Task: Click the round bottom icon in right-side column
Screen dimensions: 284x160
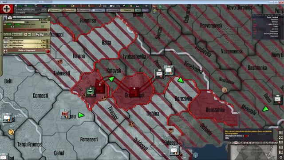Action: click(280, 157)
